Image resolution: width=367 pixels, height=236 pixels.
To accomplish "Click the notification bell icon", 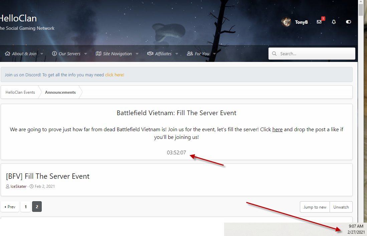I will pos(334,22).
